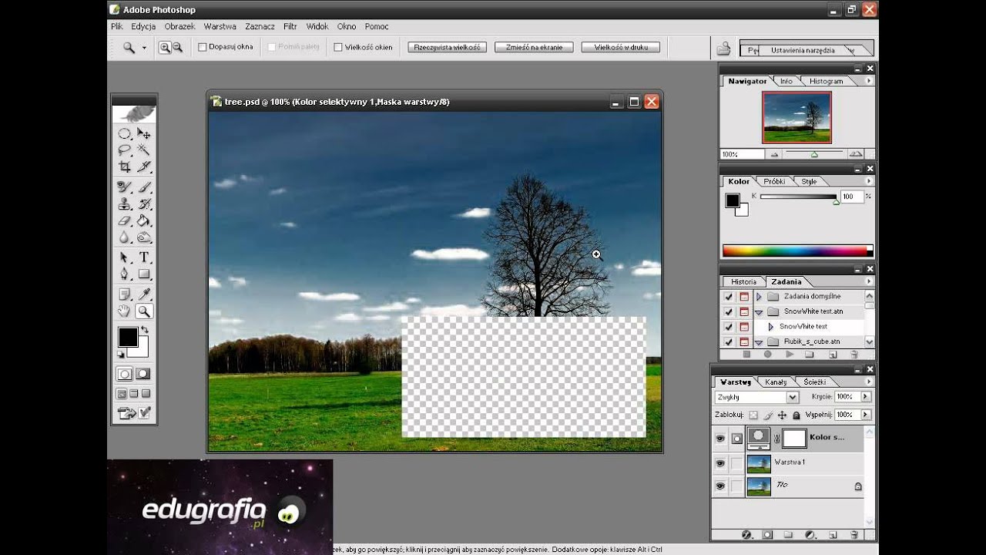Click the Rzeczywista wielkość button
986x555 pixels.
point(447,47)
